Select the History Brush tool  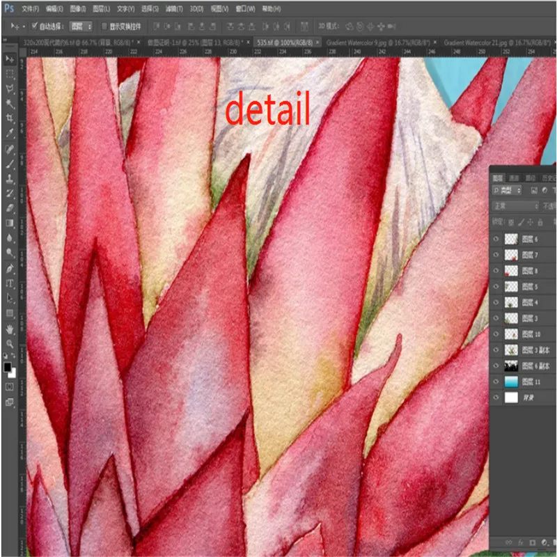pos(10,194)
